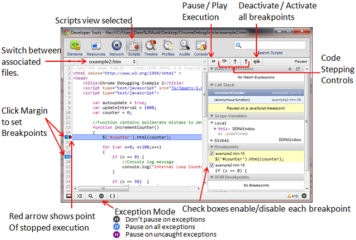This screenshot has width=356, height=240.
Task: Show the console drawer icon
Action: tap(80, 196)
